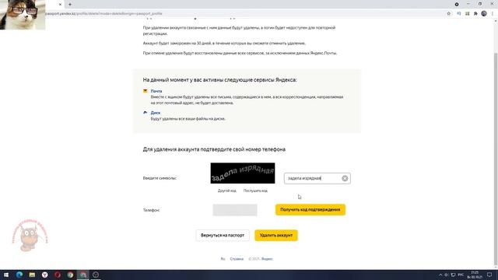
Task: Clear the captcha input with the X icon
Action: 345,178
